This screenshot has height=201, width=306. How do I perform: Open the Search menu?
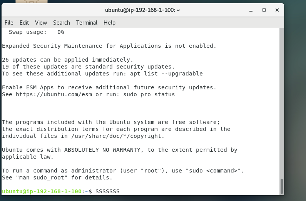62,23
